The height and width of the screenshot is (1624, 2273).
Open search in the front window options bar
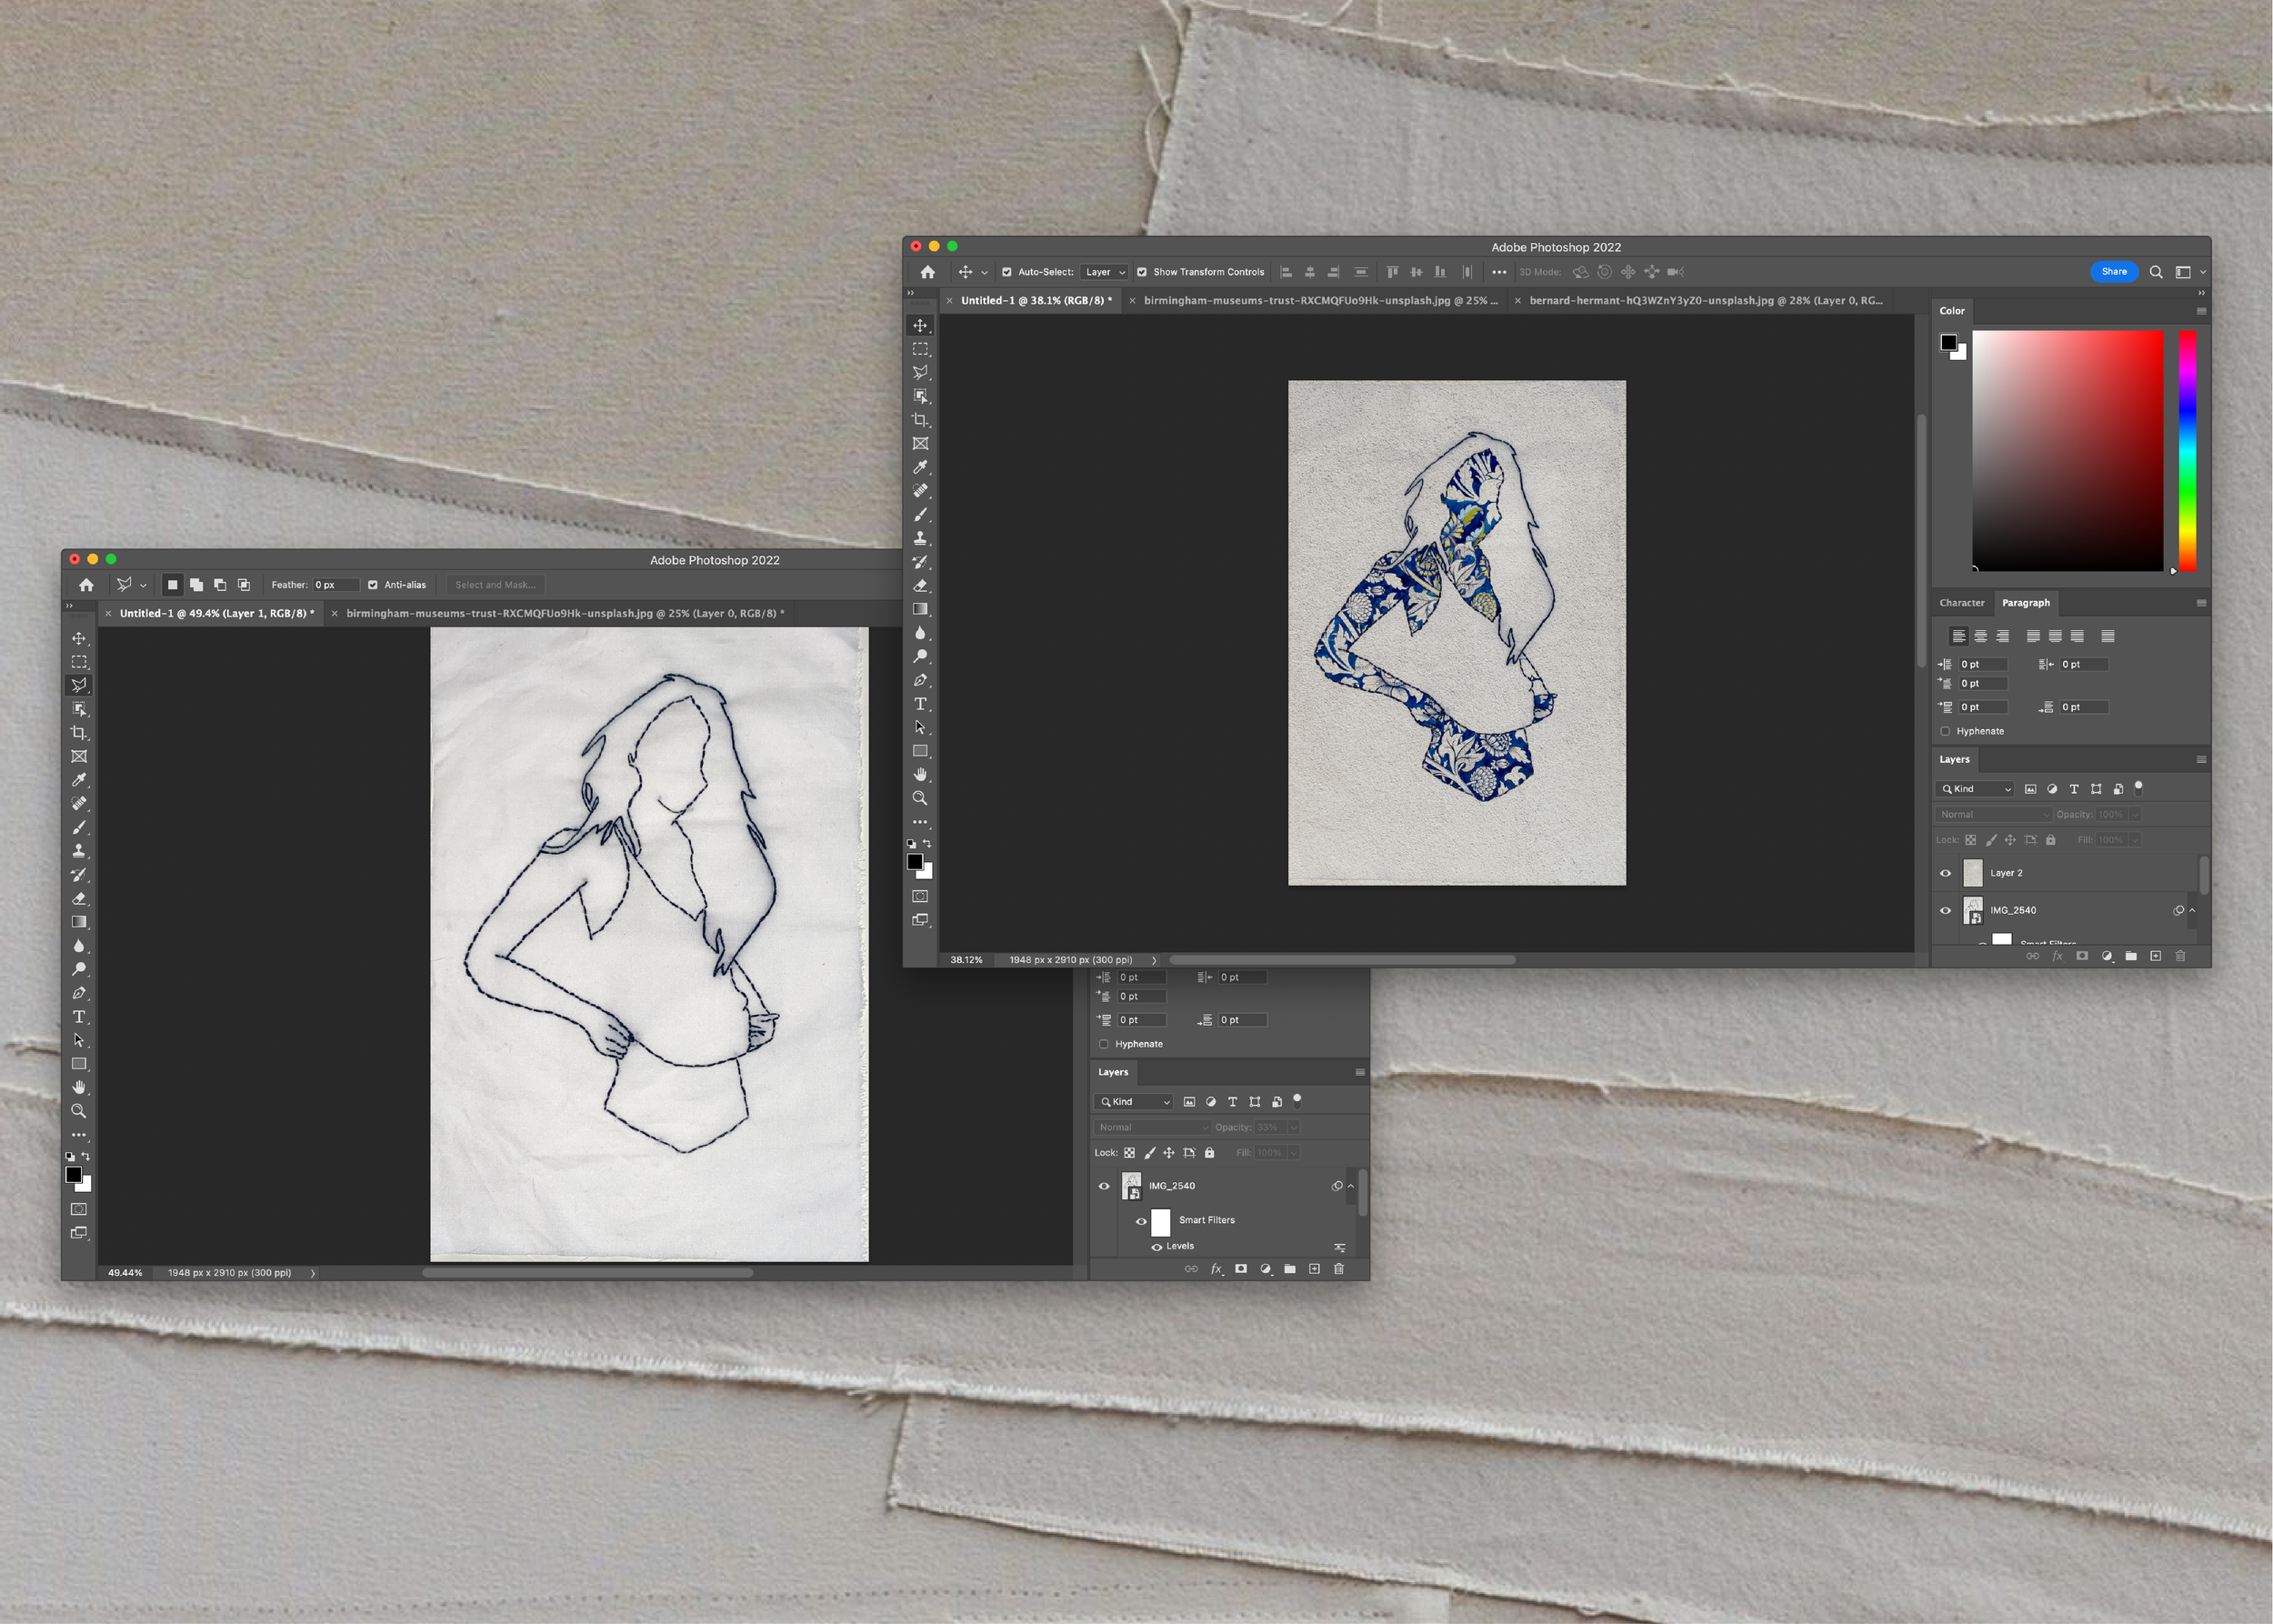coord(2156,272)
